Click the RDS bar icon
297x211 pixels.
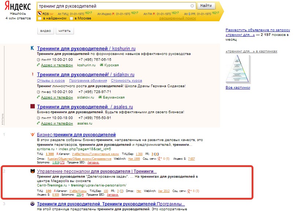pyautogui.click(x=40, y=14)
